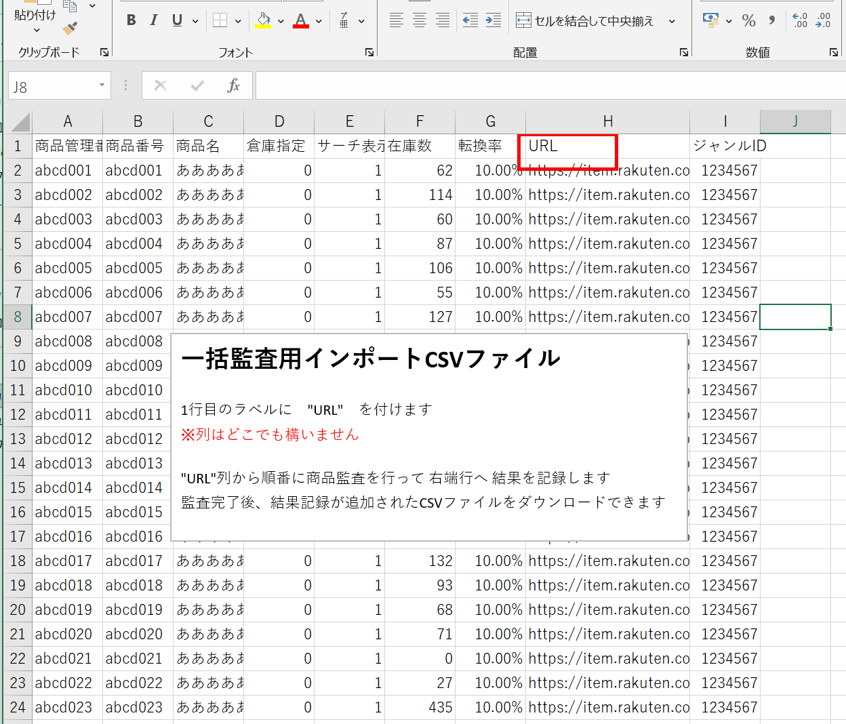This screenshot has height=724, width=846.
Task: Select the stock value 435 cell
Action: click(420, 707)
